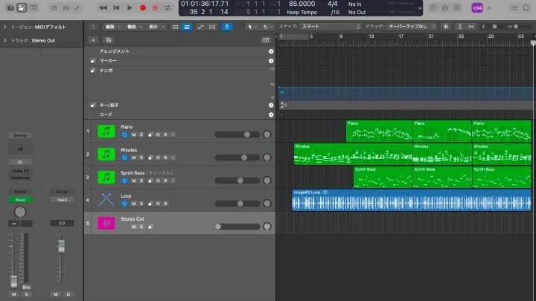536x301 pixels.
Task: Mute the Rhodes track
Action: click(133, 158)
